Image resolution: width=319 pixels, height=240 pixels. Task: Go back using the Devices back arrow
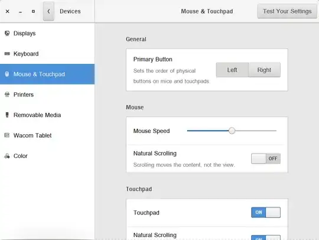coord(48,11)
